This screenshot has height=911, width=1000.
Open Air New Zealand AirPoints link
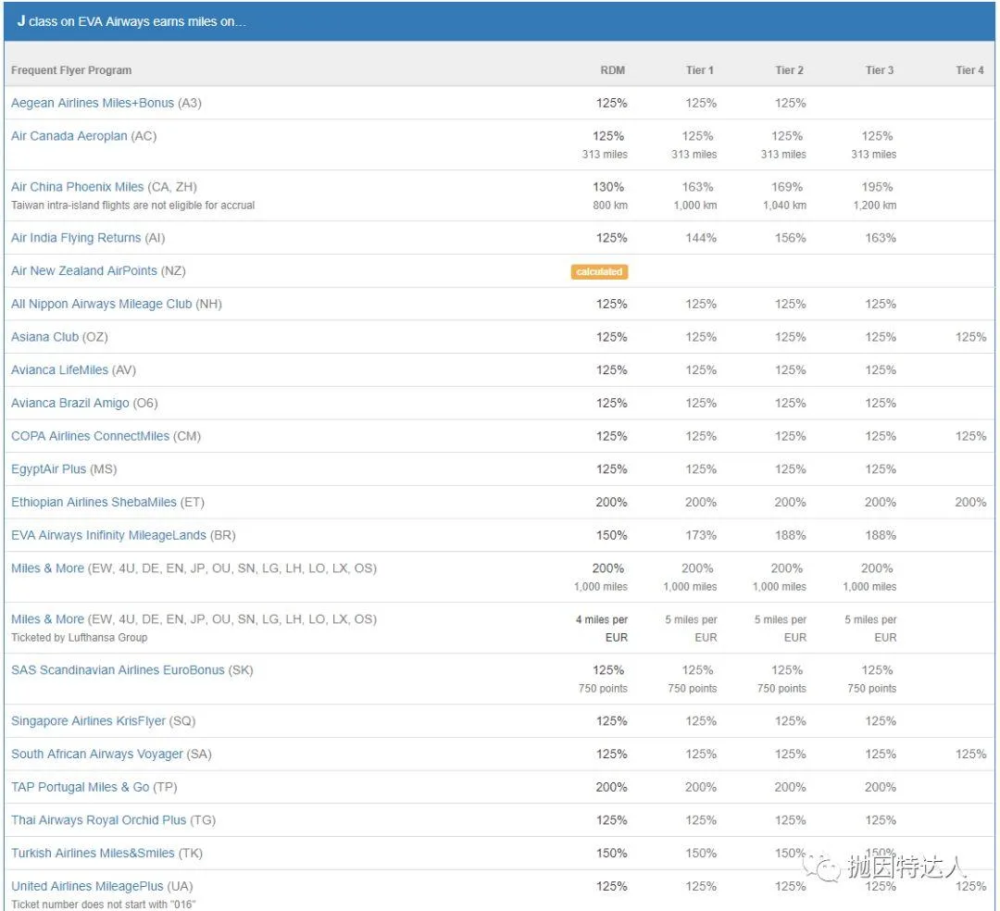83,271
